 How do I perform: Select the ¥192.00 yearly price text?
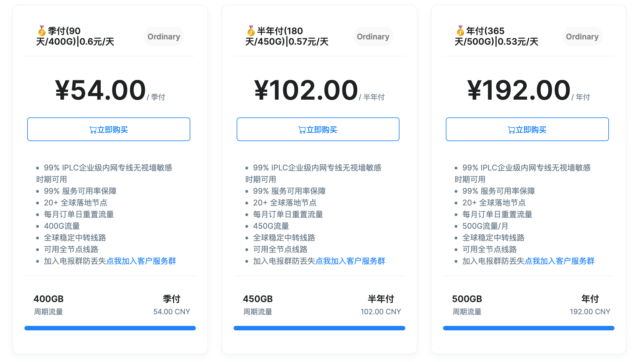pos(519,90)
